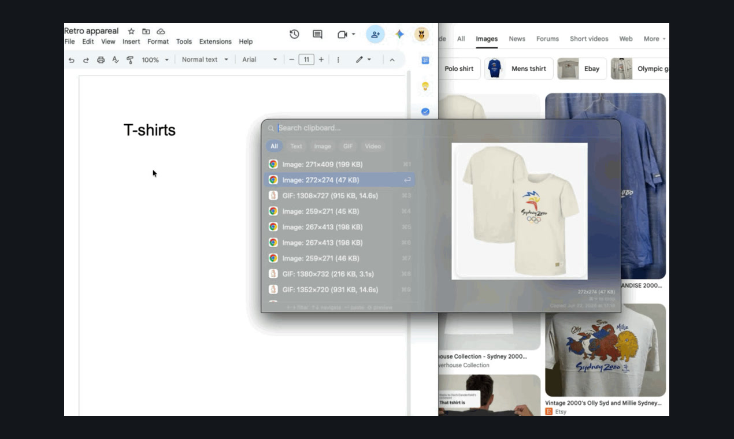
Task: Switch to the News search tab
Action: click(x=517, y=39)
